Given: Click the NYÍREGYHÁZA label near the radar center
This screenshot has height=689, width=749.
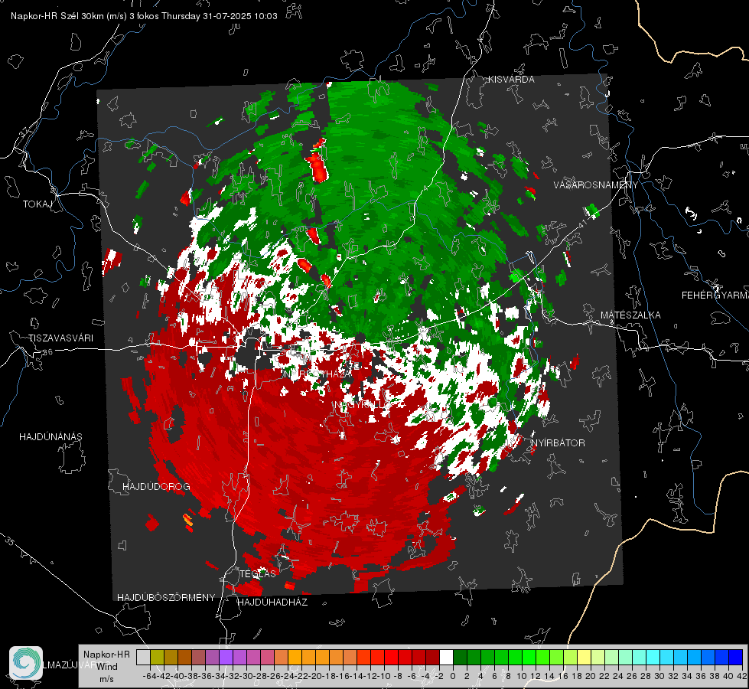Looking at the screenshot, I should pos(318,374).
